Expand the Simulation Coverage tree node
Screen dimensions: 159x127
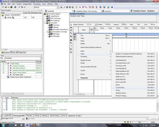[47, 32]
